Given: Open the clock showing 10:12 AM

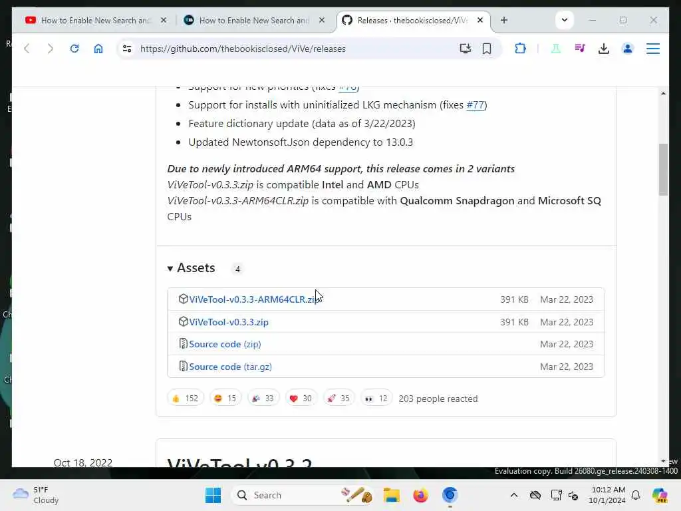Looking at the screenshot, I should point(608,495).
